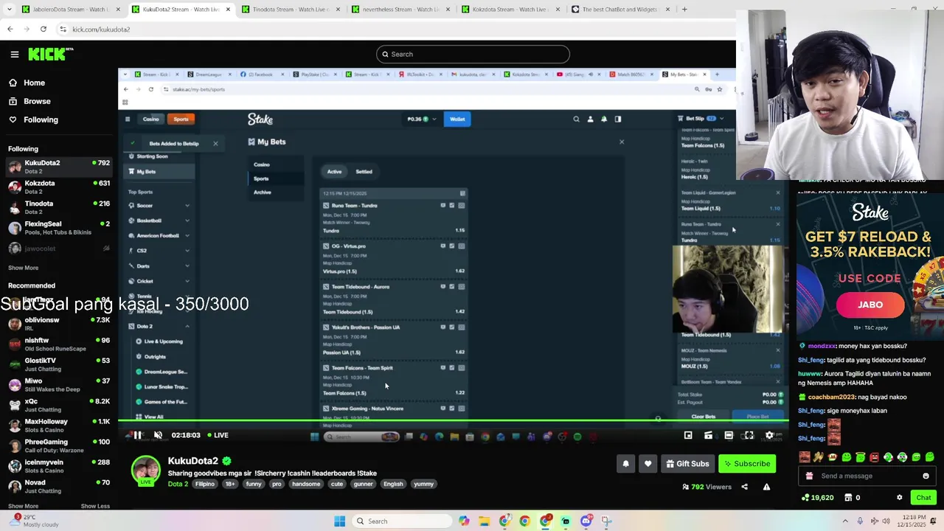Open channel shop icon
944x531 pixels.
847,498
